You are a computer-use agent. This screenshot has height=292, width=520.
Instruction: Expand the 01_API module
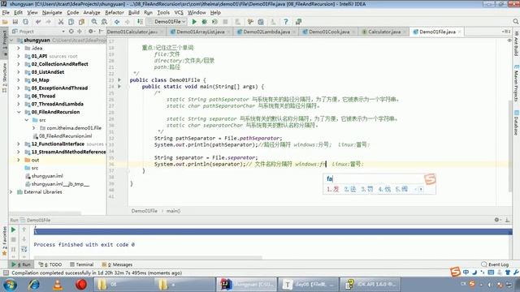tap(19, 56)
